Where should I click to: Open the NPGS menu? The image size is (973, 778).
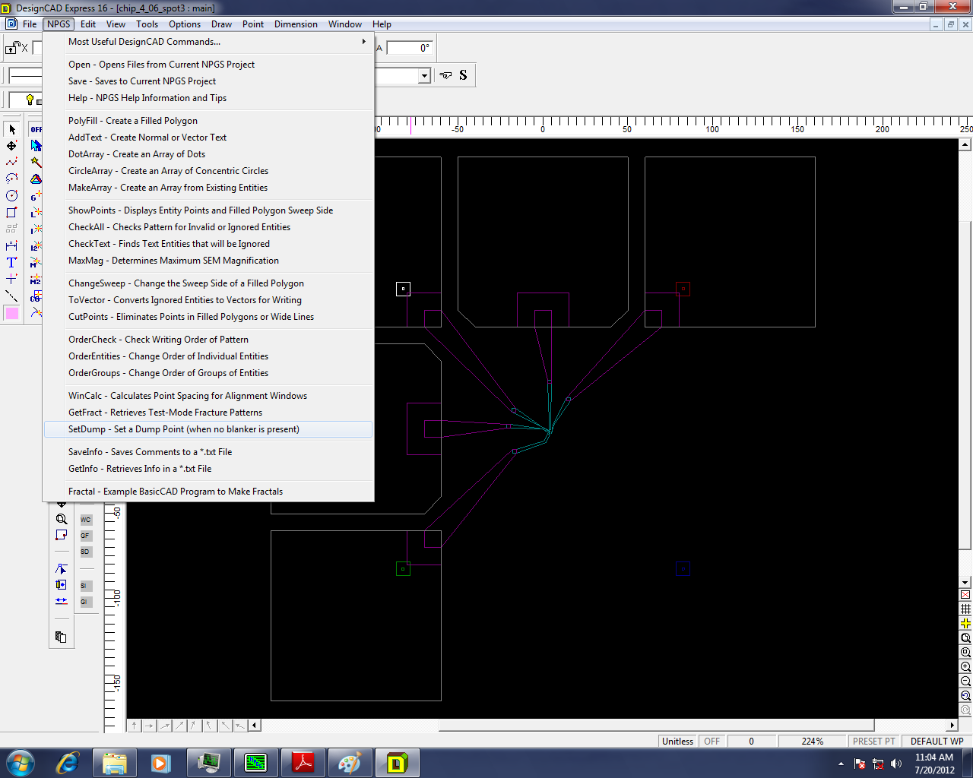tap(59, 24)
